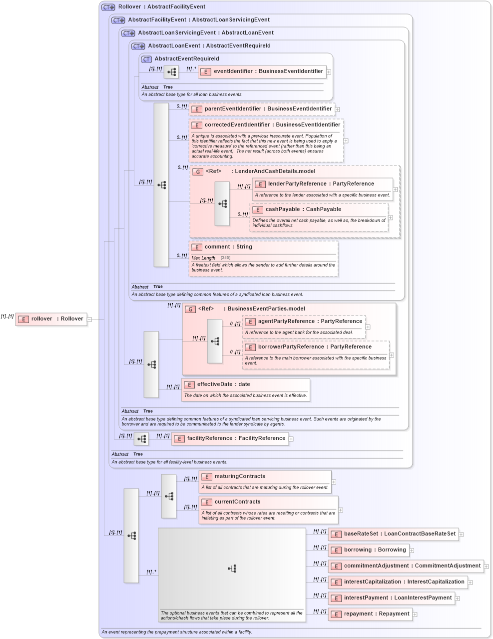Expand the plus on correctedEventIdentifier element
This screenshot has width=493, height=639.
coord(345,140)
